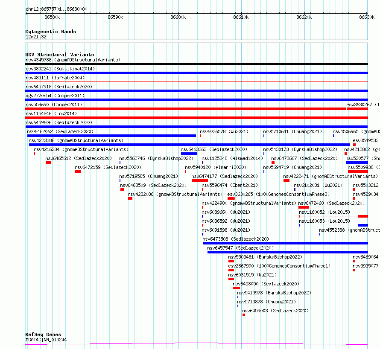Click the blue bar under nsv6463263
Viewport: 380px width, 349px height.
[x=189, y=154]
